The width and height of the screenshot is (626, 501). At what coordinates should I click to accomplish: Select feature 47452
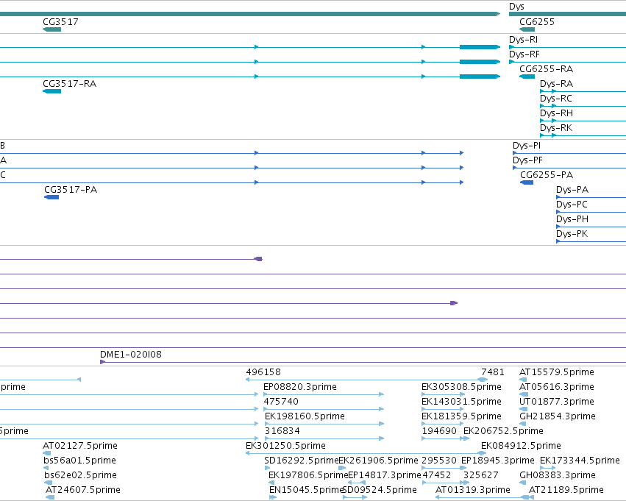[436, 475]
